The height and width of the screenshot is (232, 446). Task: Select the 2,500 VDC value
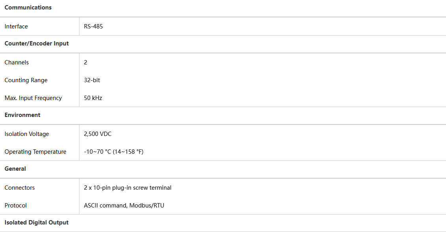coord(98,134)
